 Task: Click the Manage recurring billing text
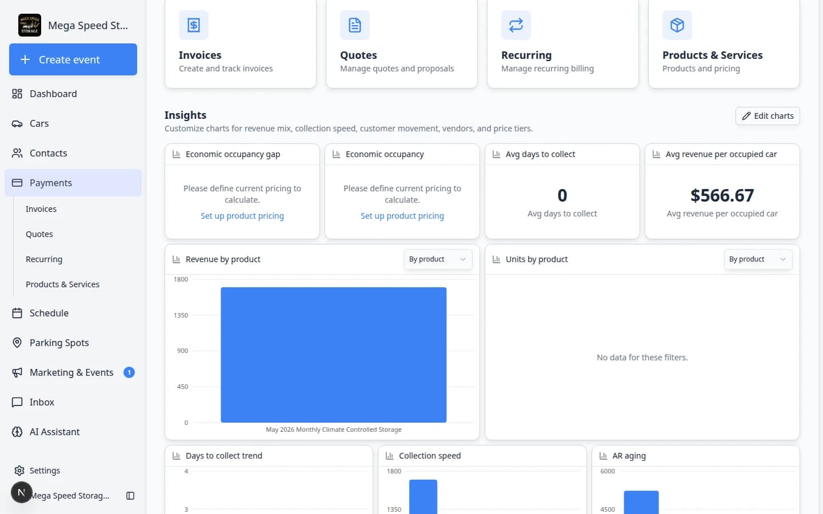tap(548, 69)
